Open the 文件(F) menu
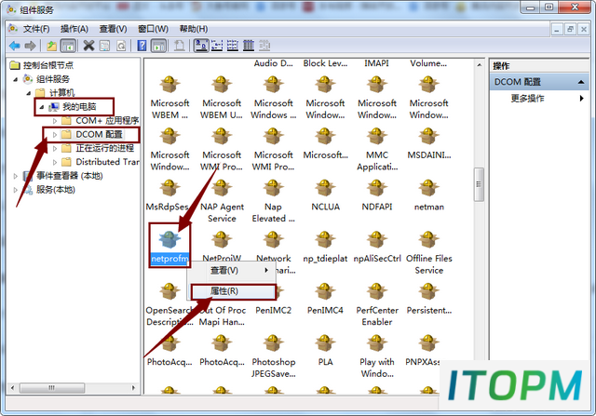 coord(36,29)
